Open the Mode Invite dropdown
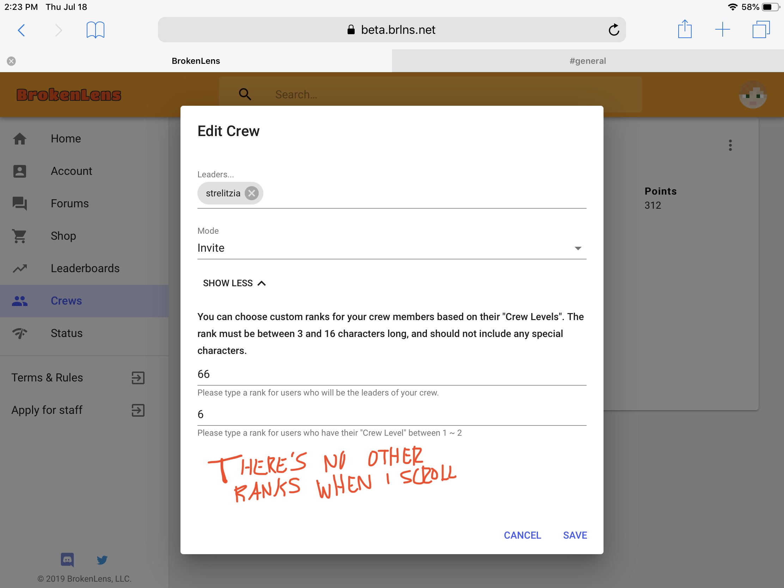 coord(392,248)
